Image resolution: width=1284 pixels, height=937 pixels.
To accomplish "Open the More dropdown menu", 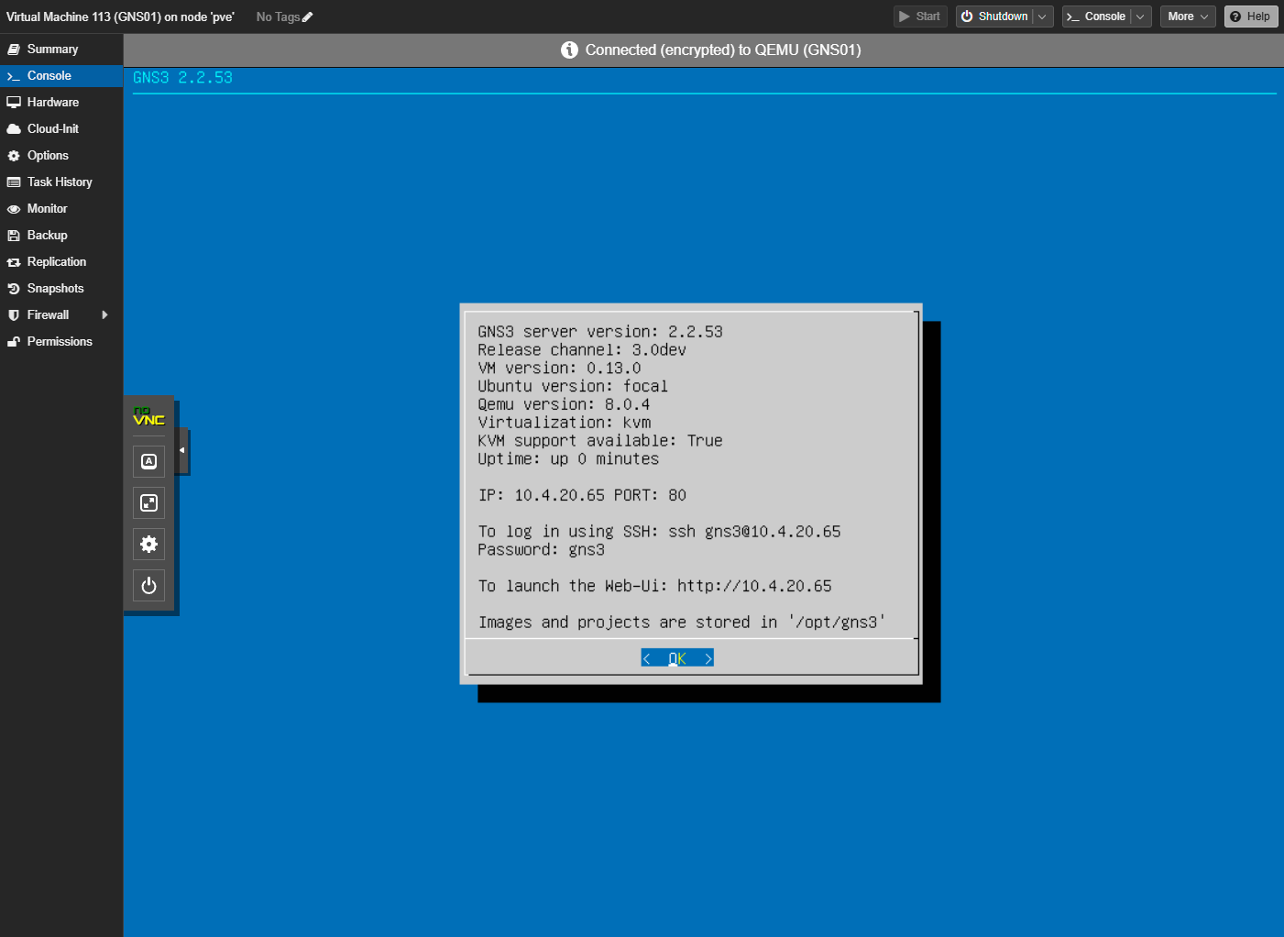I will click(1187, 17).
